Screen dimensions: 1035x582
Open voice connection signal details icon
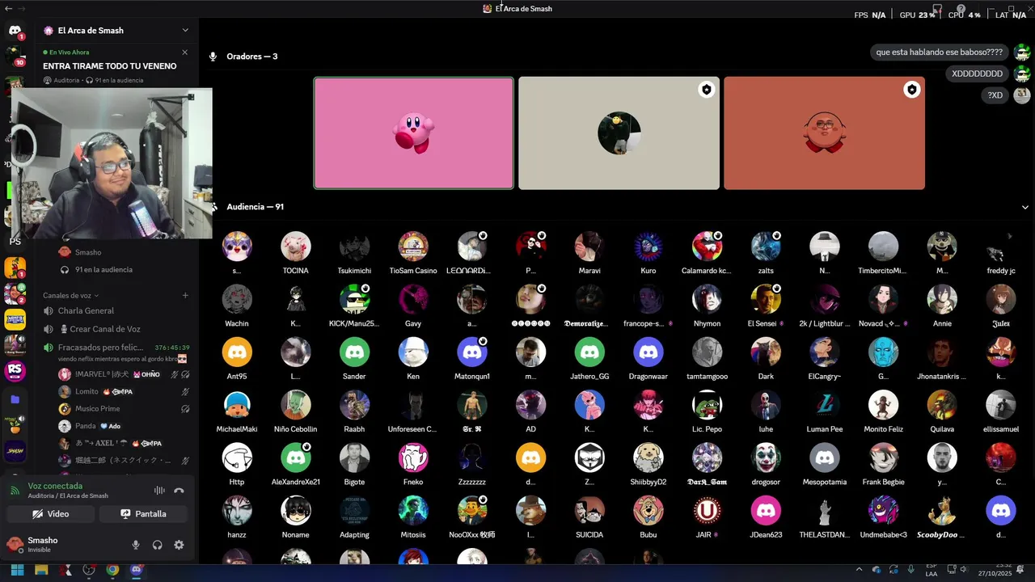tap(15, 491)
